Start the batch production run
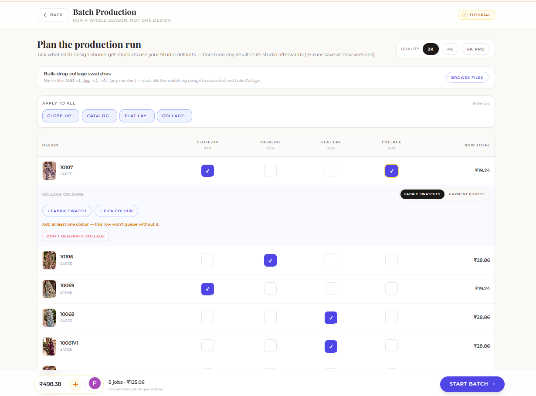Screen dimensions: 536x396 (472, 384)
